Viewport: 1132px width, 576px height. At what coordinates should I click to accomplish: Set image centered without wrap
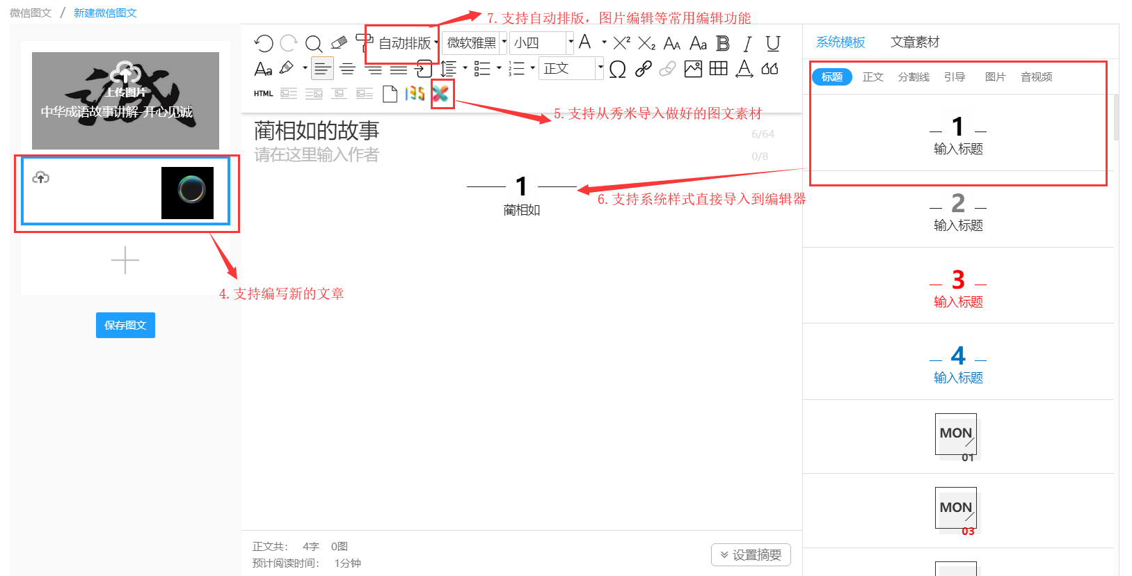pyautogui.click(x=339, y=93)
